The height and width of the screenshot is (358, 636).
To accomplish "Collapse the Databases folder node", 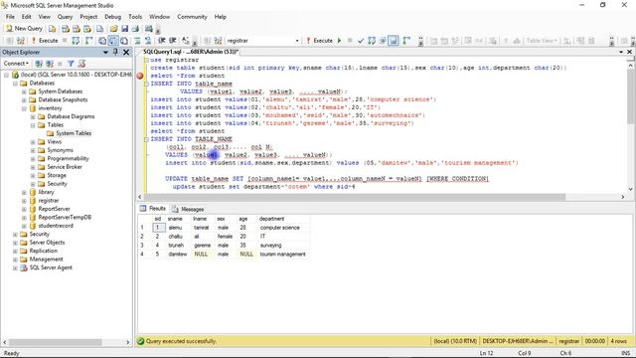I will tap(15, 84).
